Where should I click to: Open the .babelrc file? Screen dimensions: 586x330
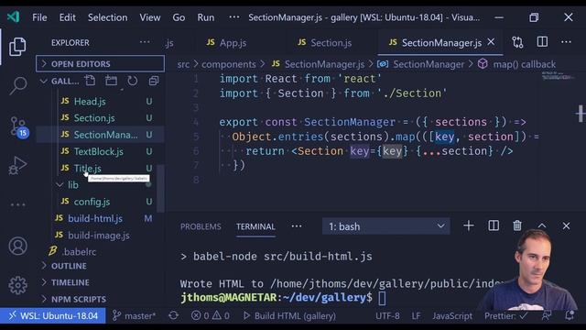click(79, 252)
